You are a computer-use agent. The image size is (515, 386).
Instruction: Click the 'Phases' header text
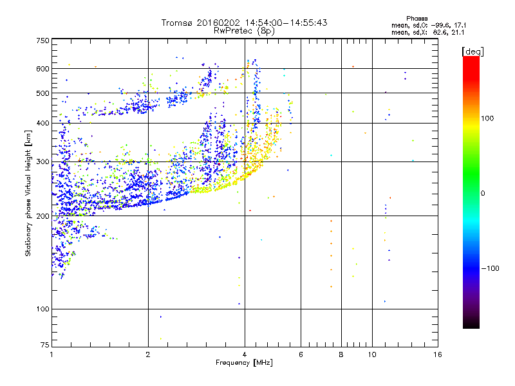(x=417, y=19)
